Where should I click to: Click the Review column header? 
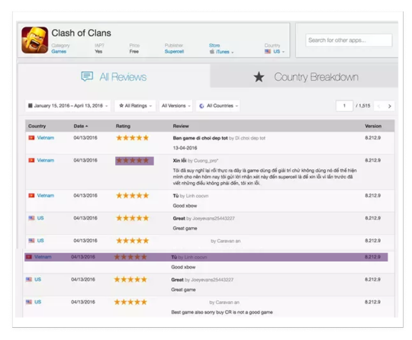(181, 126)
